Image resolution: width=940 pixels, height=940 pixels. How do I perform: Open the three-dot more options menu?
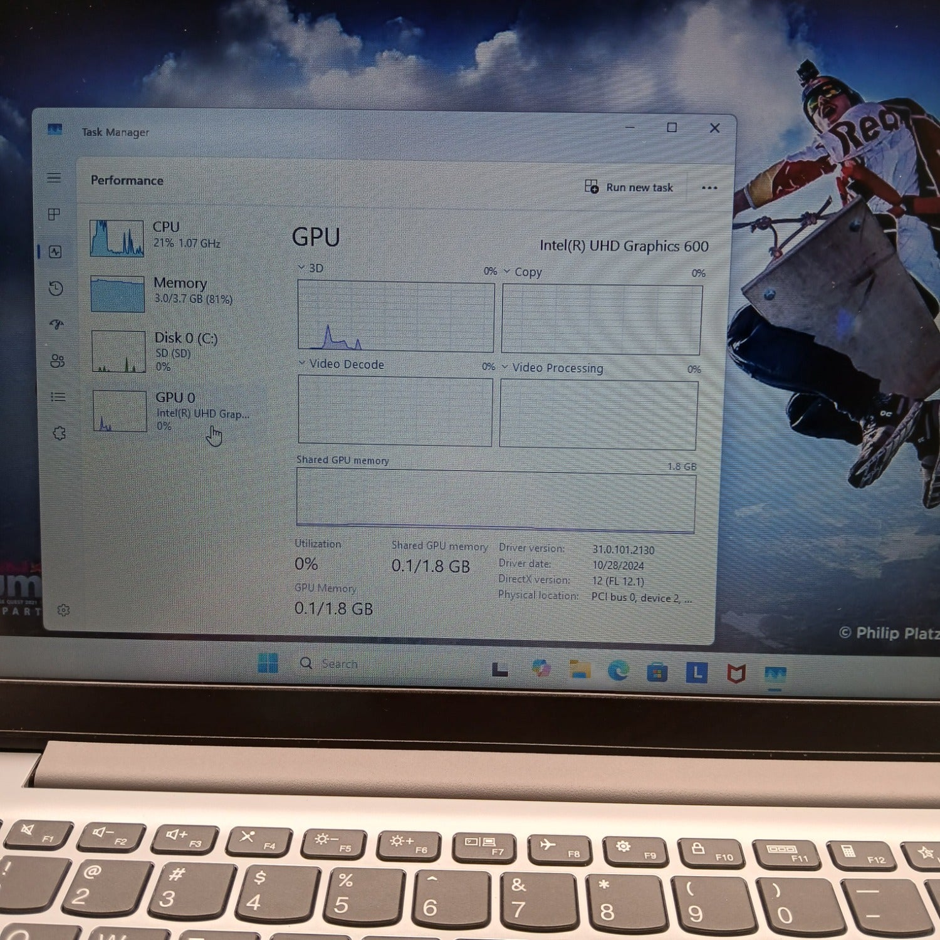tap(709, 187)
